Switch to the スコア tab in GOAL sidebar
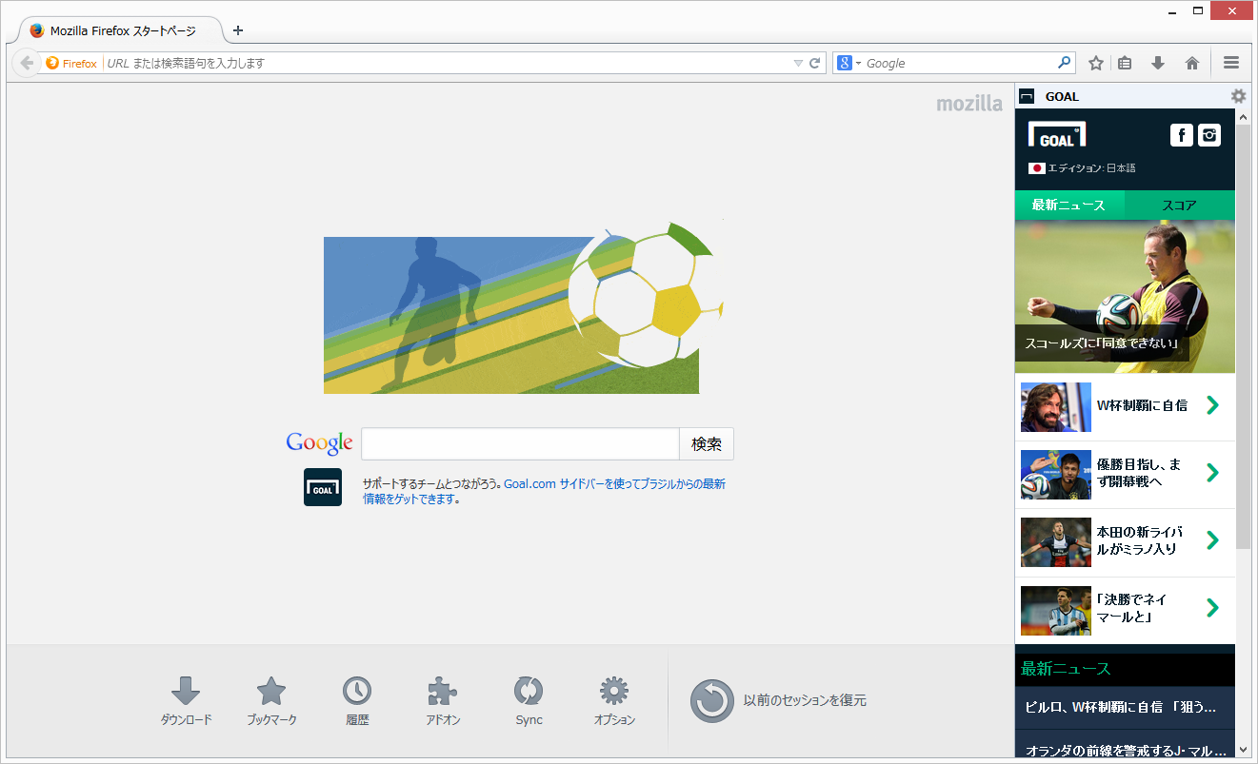The width and height of the screenshot is (1258, 764). pos(1180,205)
